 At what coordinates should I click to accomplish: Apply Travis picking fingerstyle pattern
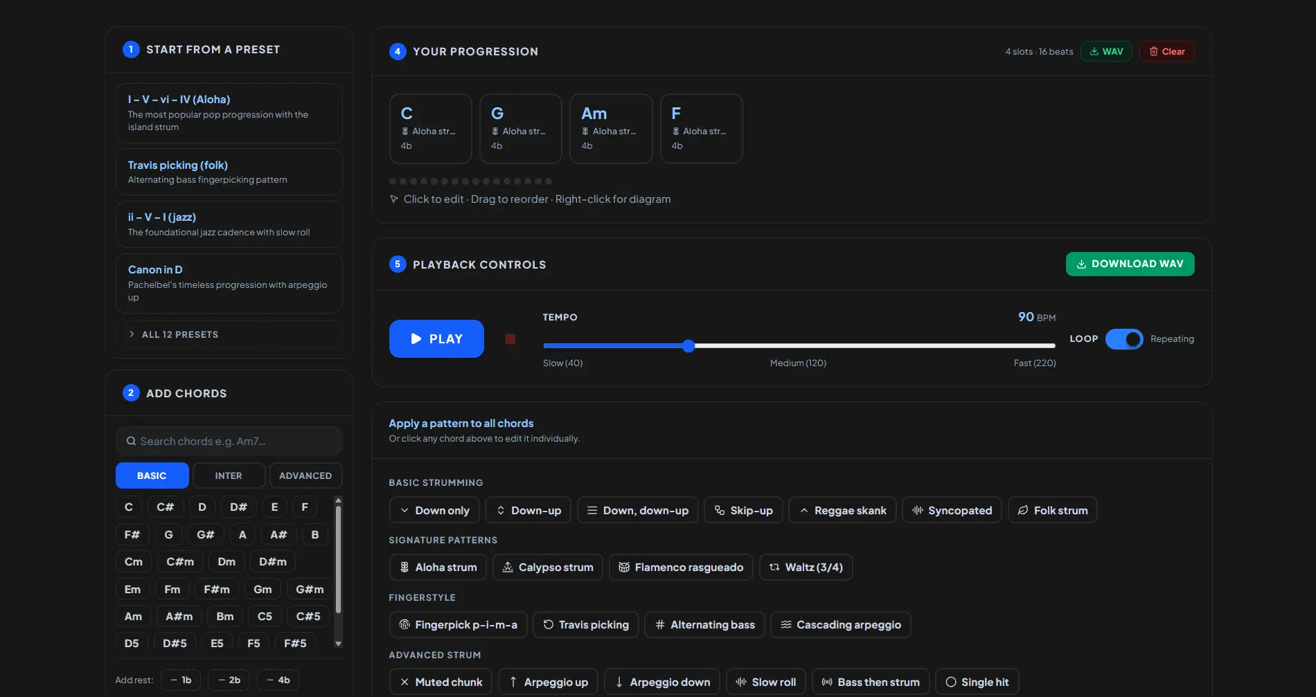click(x=586, y=625)
